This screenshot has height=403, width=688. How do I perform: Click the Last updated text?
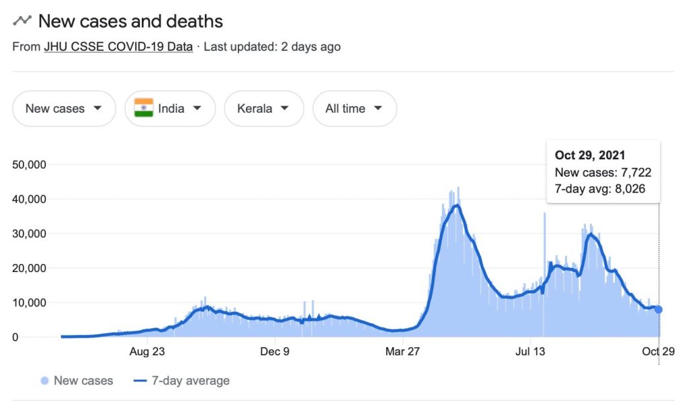(272, 47)
